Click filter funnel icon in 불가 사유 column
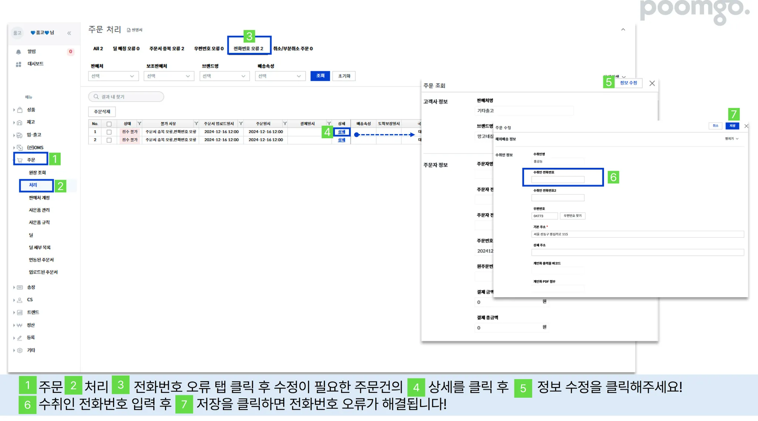Image resolution: width=758 pixels, height=421 pixels. (196, 123)
